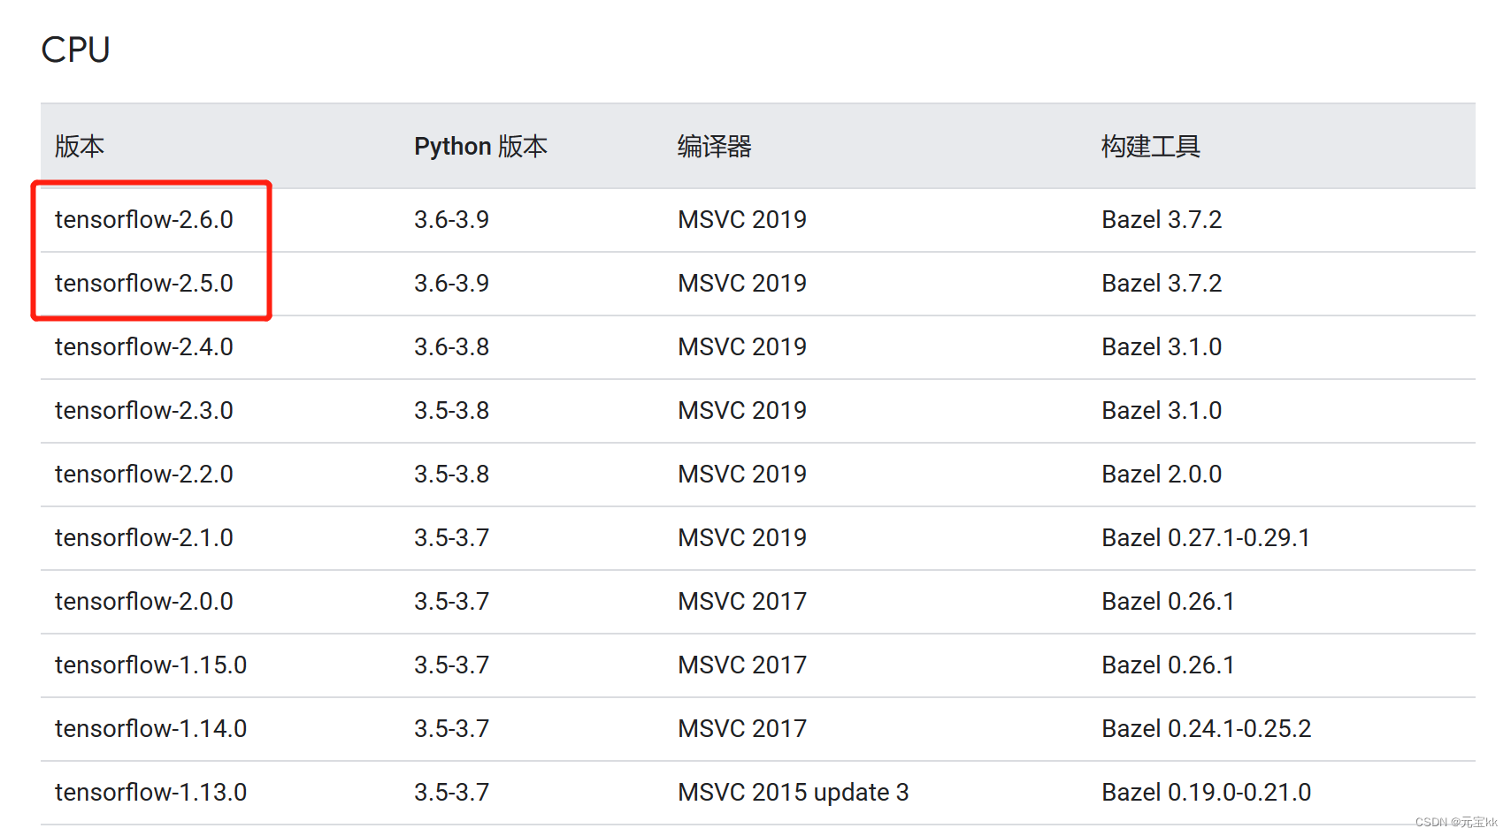Click the 编译器 column header

714,147
